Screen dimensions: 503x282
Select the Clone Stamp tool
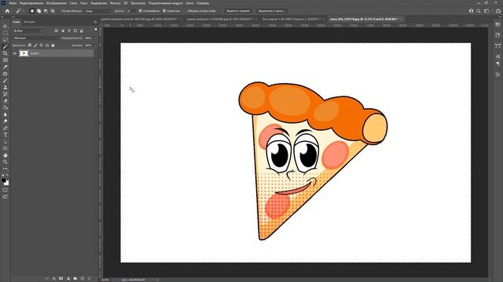6,87
